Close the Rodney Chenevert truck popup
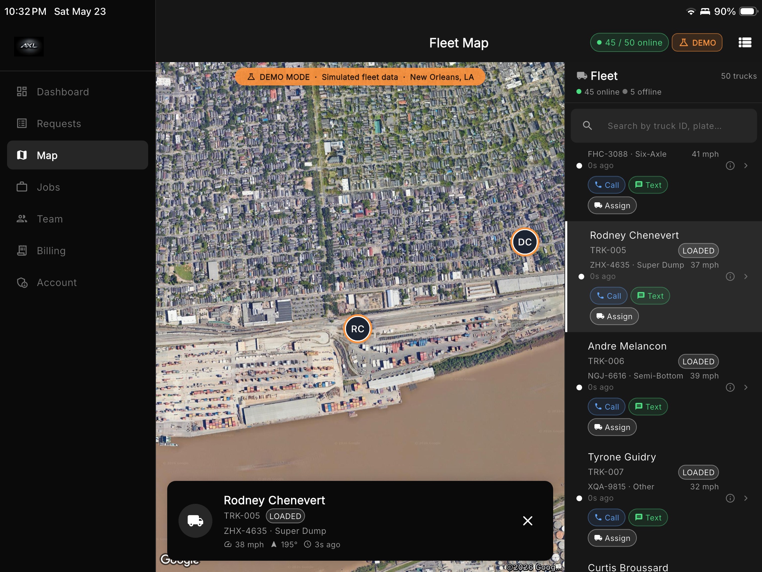Screen dimensions: 762x572 click(527, 520)
